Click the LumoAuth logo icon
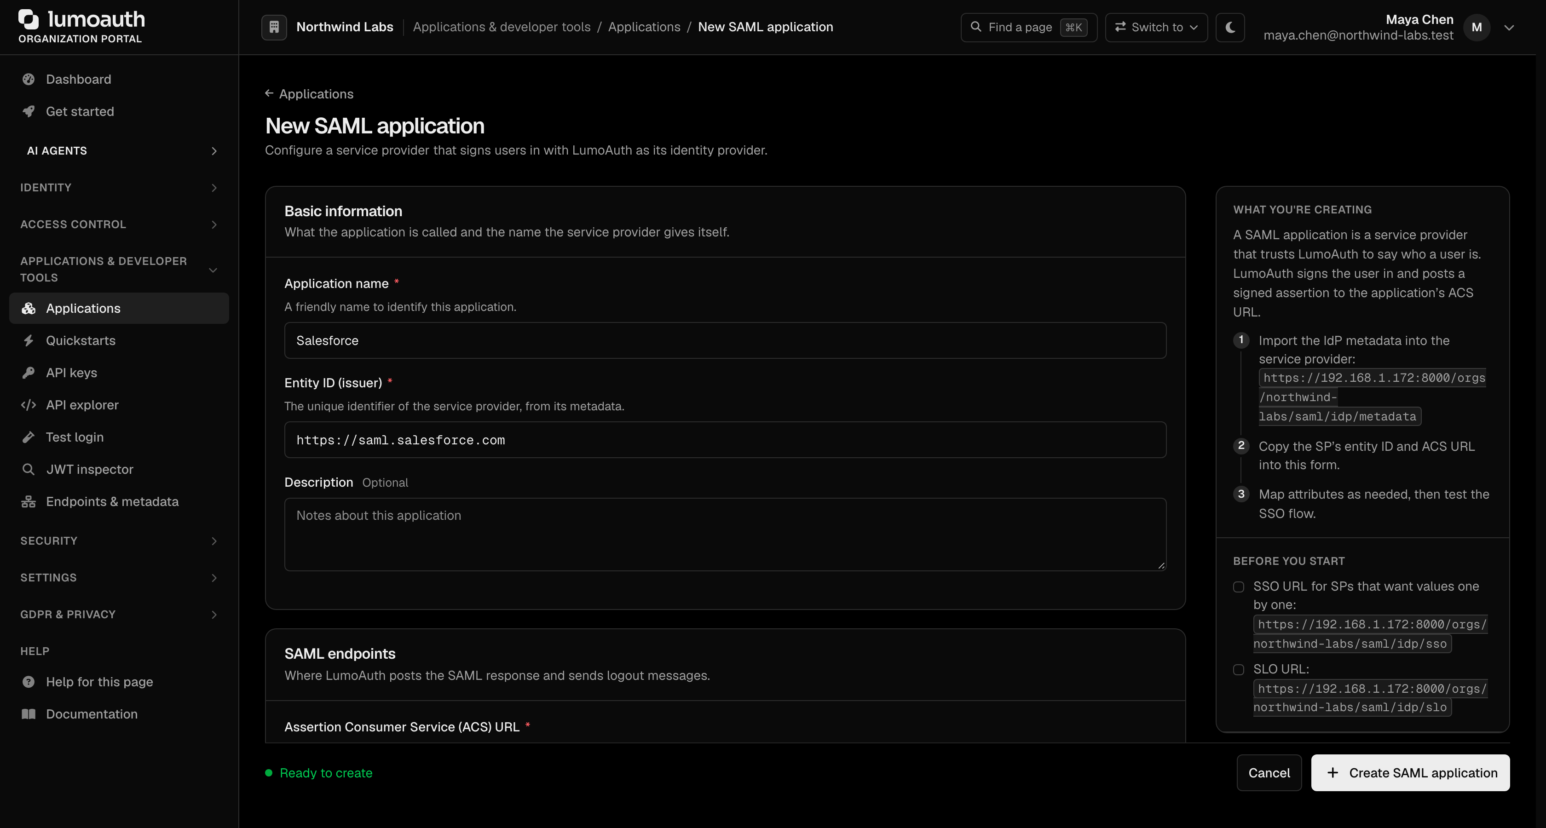 click(x=29, y=19)
